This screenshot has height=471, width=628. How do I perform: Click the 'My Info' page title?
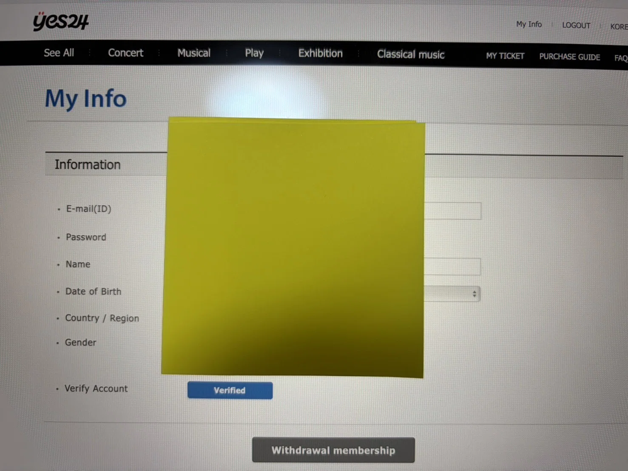click(x=86, y=99)
